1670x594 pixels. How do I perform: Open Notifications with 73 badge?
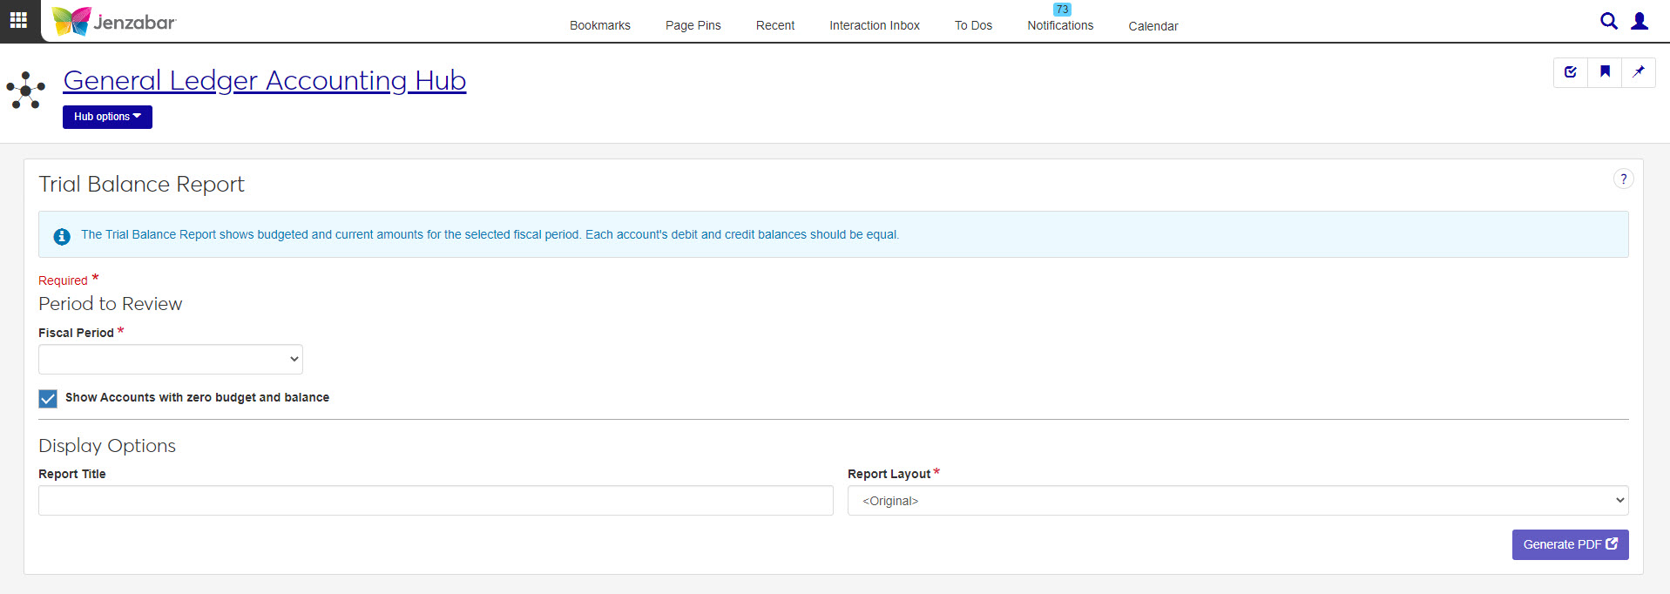[x=1059, y=25]
